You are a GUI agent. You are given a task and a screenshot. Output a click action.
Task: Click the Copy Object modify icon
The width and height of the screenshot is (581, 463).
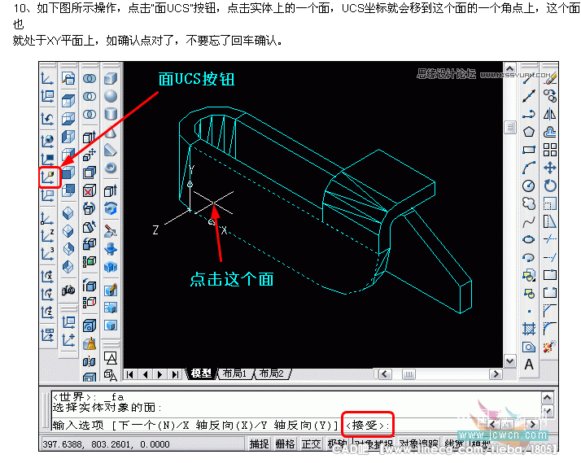550,95
